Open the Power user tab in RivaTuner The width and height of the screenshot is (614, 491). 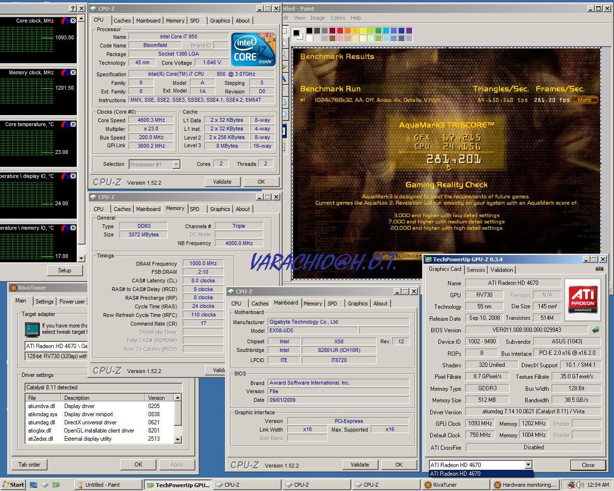[72, 302]
